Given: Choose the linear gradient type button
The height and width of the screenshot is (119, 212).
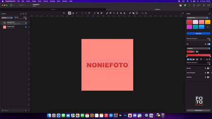Looking at the screenshot, I should (x=188, y=59).
